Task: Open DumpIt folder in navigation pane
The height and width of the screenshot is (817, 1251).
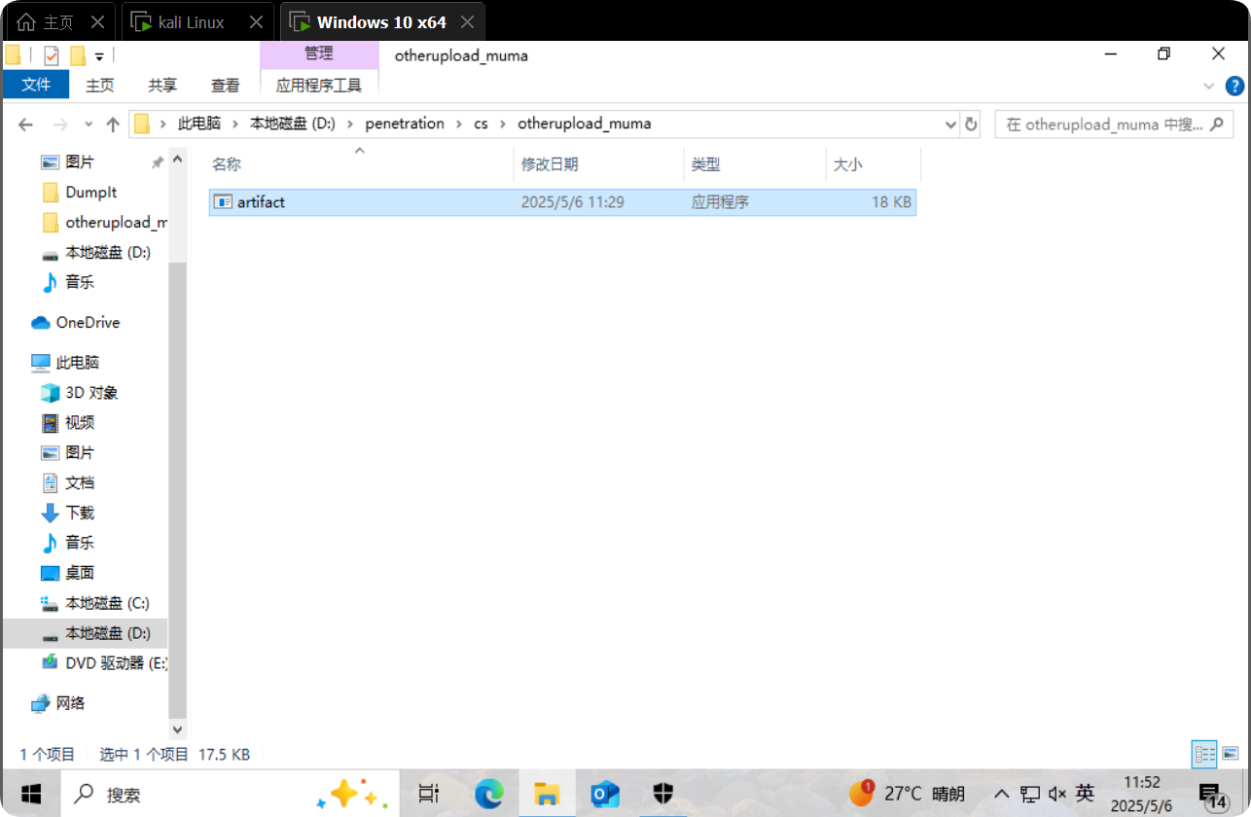Action: 91,193
